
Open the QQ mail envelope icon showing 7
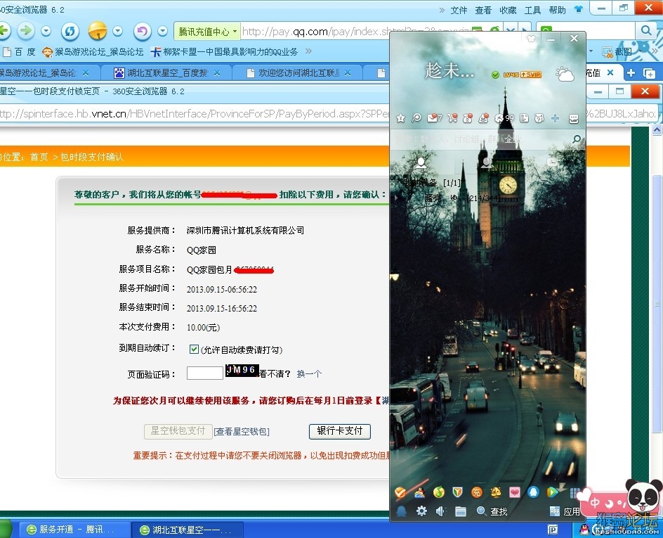[434, 118]
